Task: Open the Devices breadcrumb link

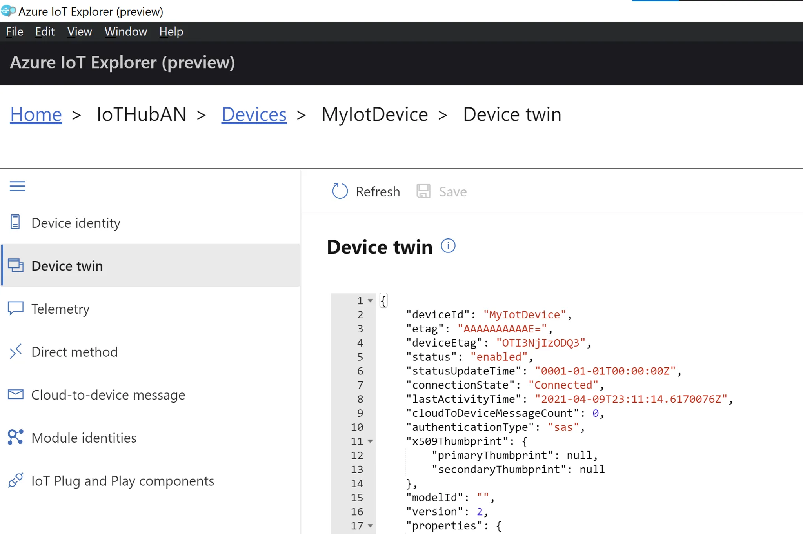Action: 254,114
